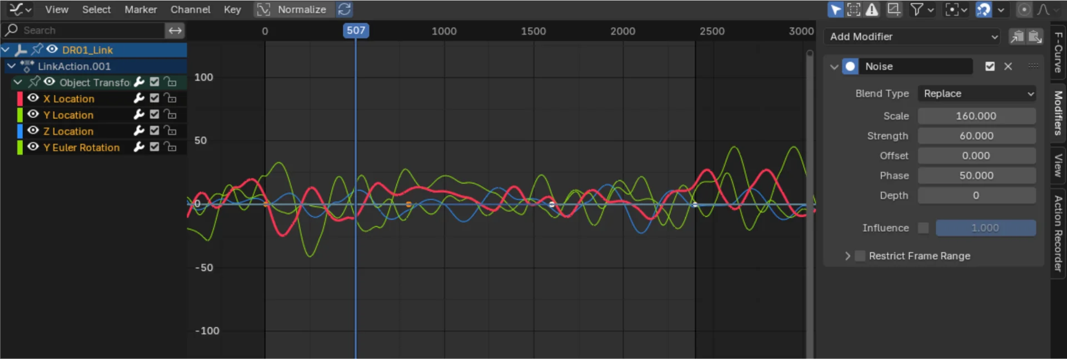Viewport: 1067px width, 359px height.
Task: Collapse the Object Transforms group
Action: (18, 82)
